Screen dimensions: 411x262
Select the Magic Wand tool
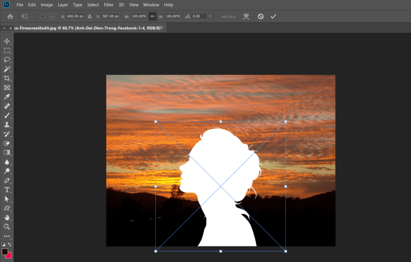click(x=7, y=69)
